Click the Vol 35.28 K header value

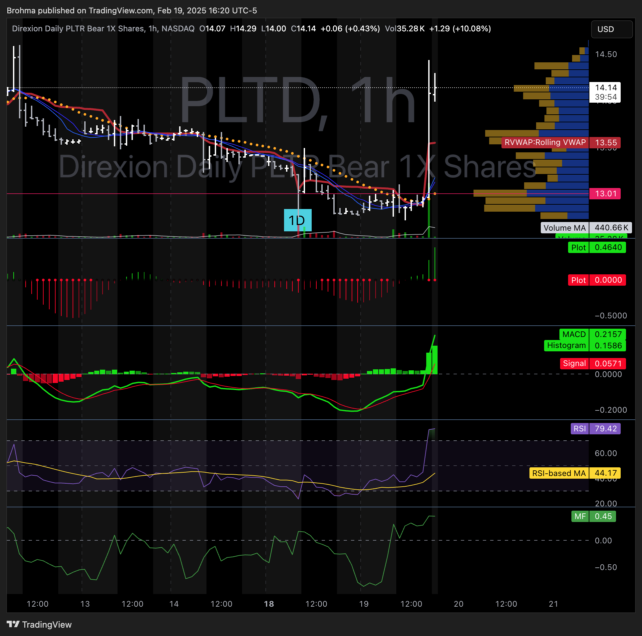(x=405, y=29)
